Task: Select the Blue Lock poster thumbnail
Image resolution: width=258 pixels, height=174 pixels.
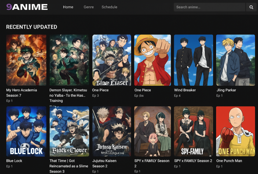Action: (26, 131)
